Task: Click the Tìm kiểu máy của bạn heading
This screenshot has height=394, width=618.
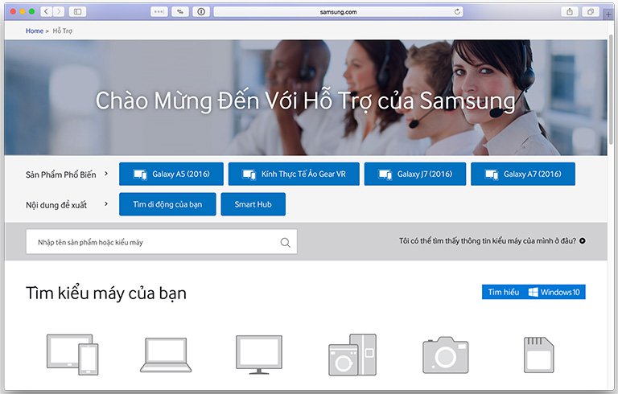Action: [106, 293]
